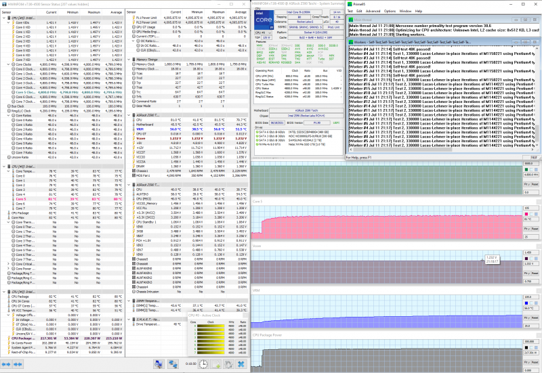Viewport: 542px width, 373px height.
Task: Collapse the Core Clocks tree node
Action: (9, 64)
